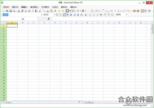Apply the thin outline border box
The image size is (154, 108).
pos(73,11)
